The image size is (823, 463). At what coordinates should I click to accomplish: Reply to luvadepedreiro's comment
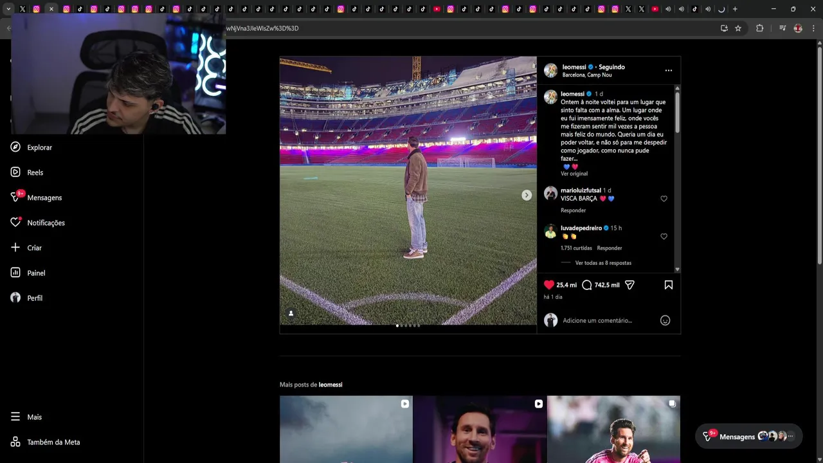click(x=610, y=248)
